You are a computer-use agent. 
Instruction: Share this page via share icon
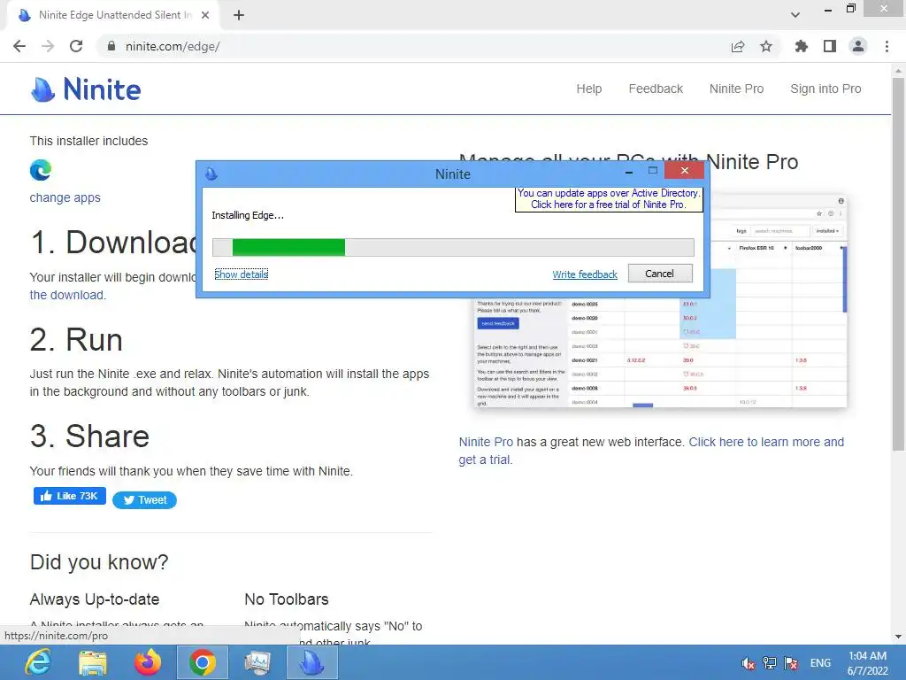click(x=738, y=46)
